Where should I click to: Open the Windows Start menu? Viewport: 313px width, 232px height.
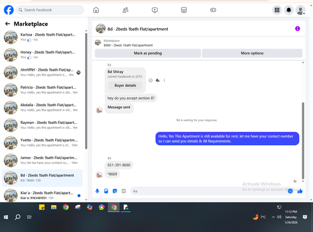[x=6, y=217]
